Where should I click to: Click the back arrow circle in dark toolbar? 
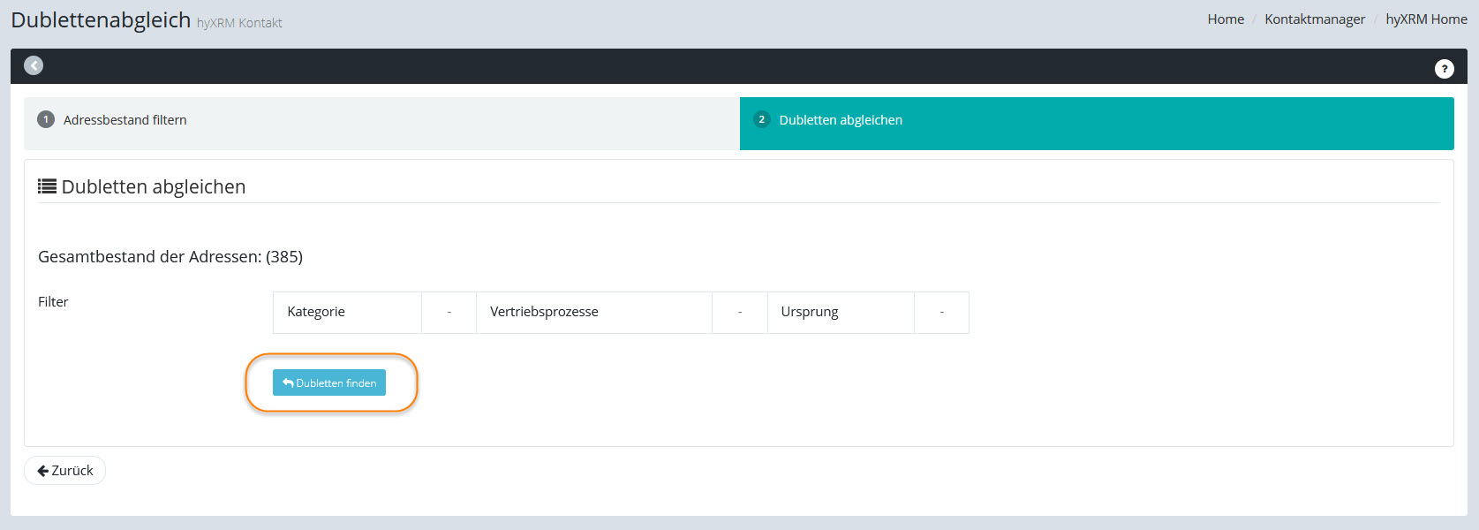34,65
